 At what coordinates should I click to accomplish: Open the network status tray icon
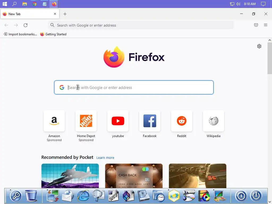click(x=232, y=4)
